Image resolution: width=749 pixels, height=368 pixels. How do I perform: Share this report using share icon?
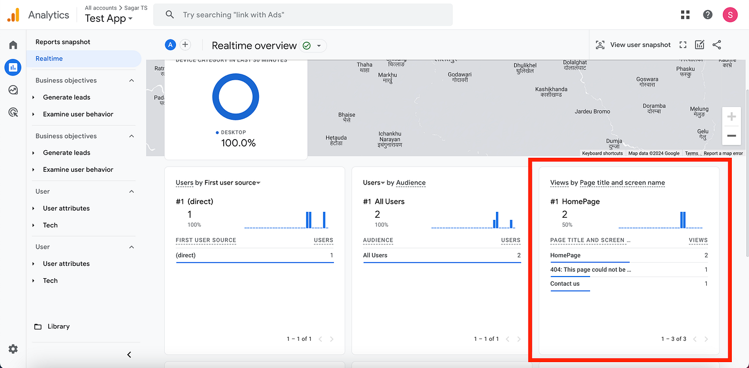[717, 45]
